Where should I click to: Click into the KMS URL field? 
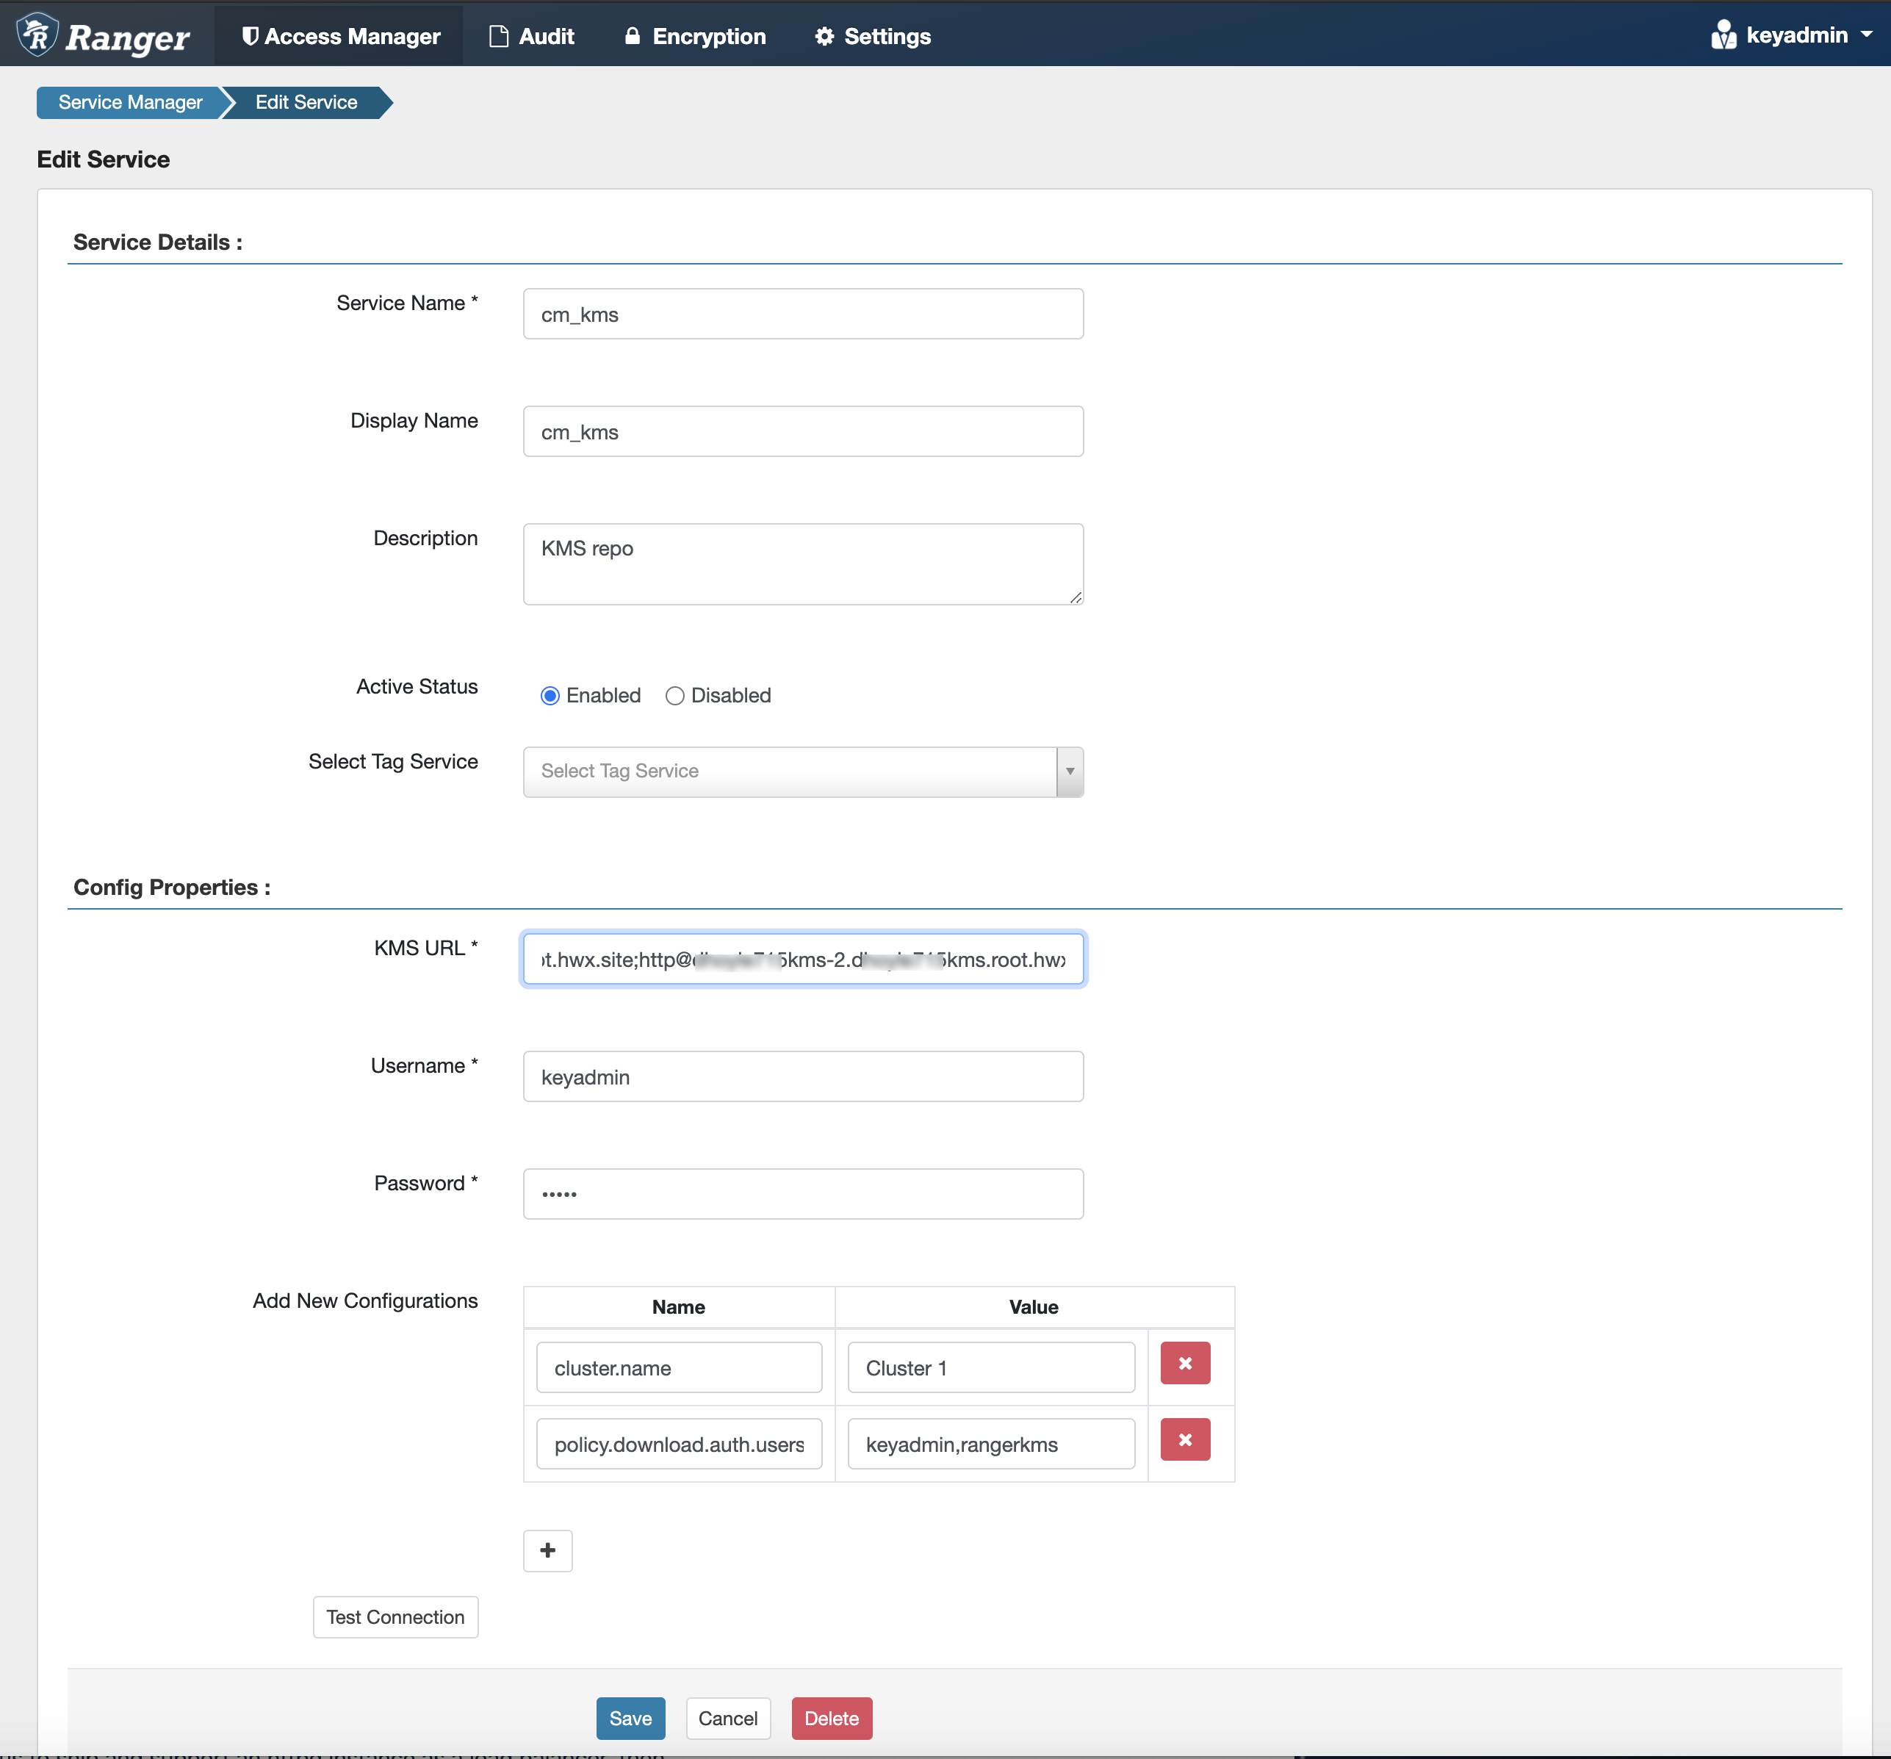(x=802, y=959)
